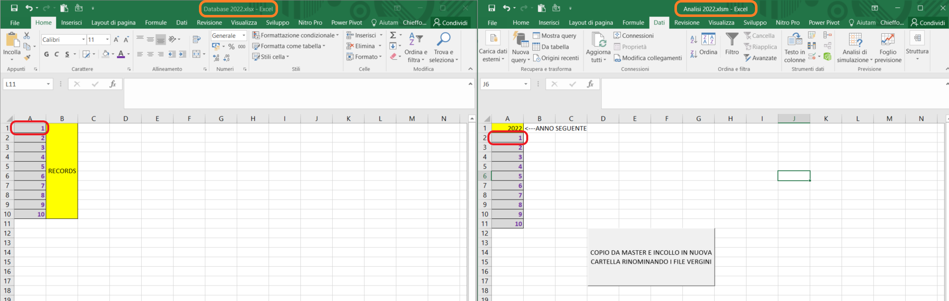Click the text orientation icon

(173, 39)
